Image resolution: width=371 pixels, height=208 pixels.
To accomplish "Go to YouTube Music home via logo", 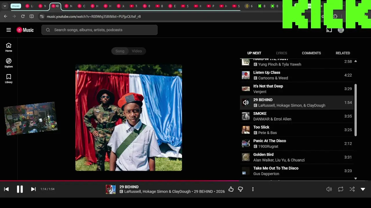I will click(25, 30).
